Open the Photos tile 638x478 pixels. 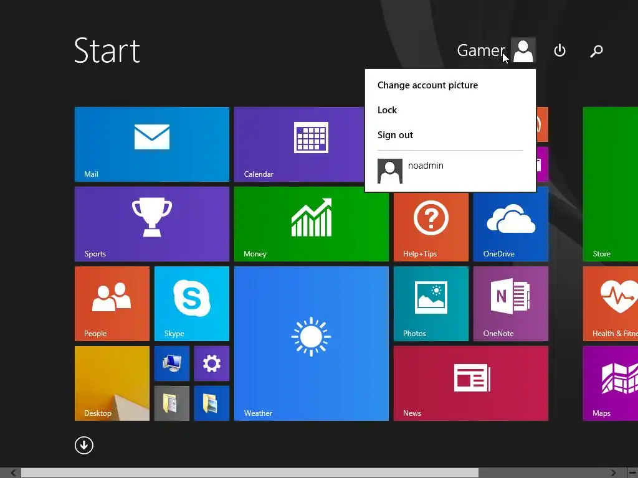[x=431, y=304]
